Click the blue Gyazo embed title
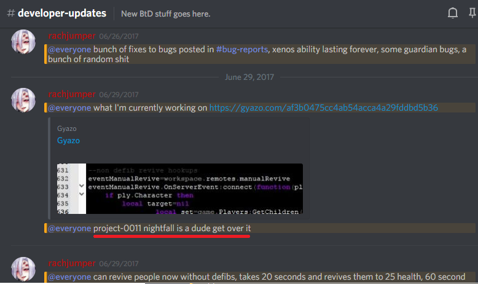Viewport: 478px width, 284px height. pos(69,141)
